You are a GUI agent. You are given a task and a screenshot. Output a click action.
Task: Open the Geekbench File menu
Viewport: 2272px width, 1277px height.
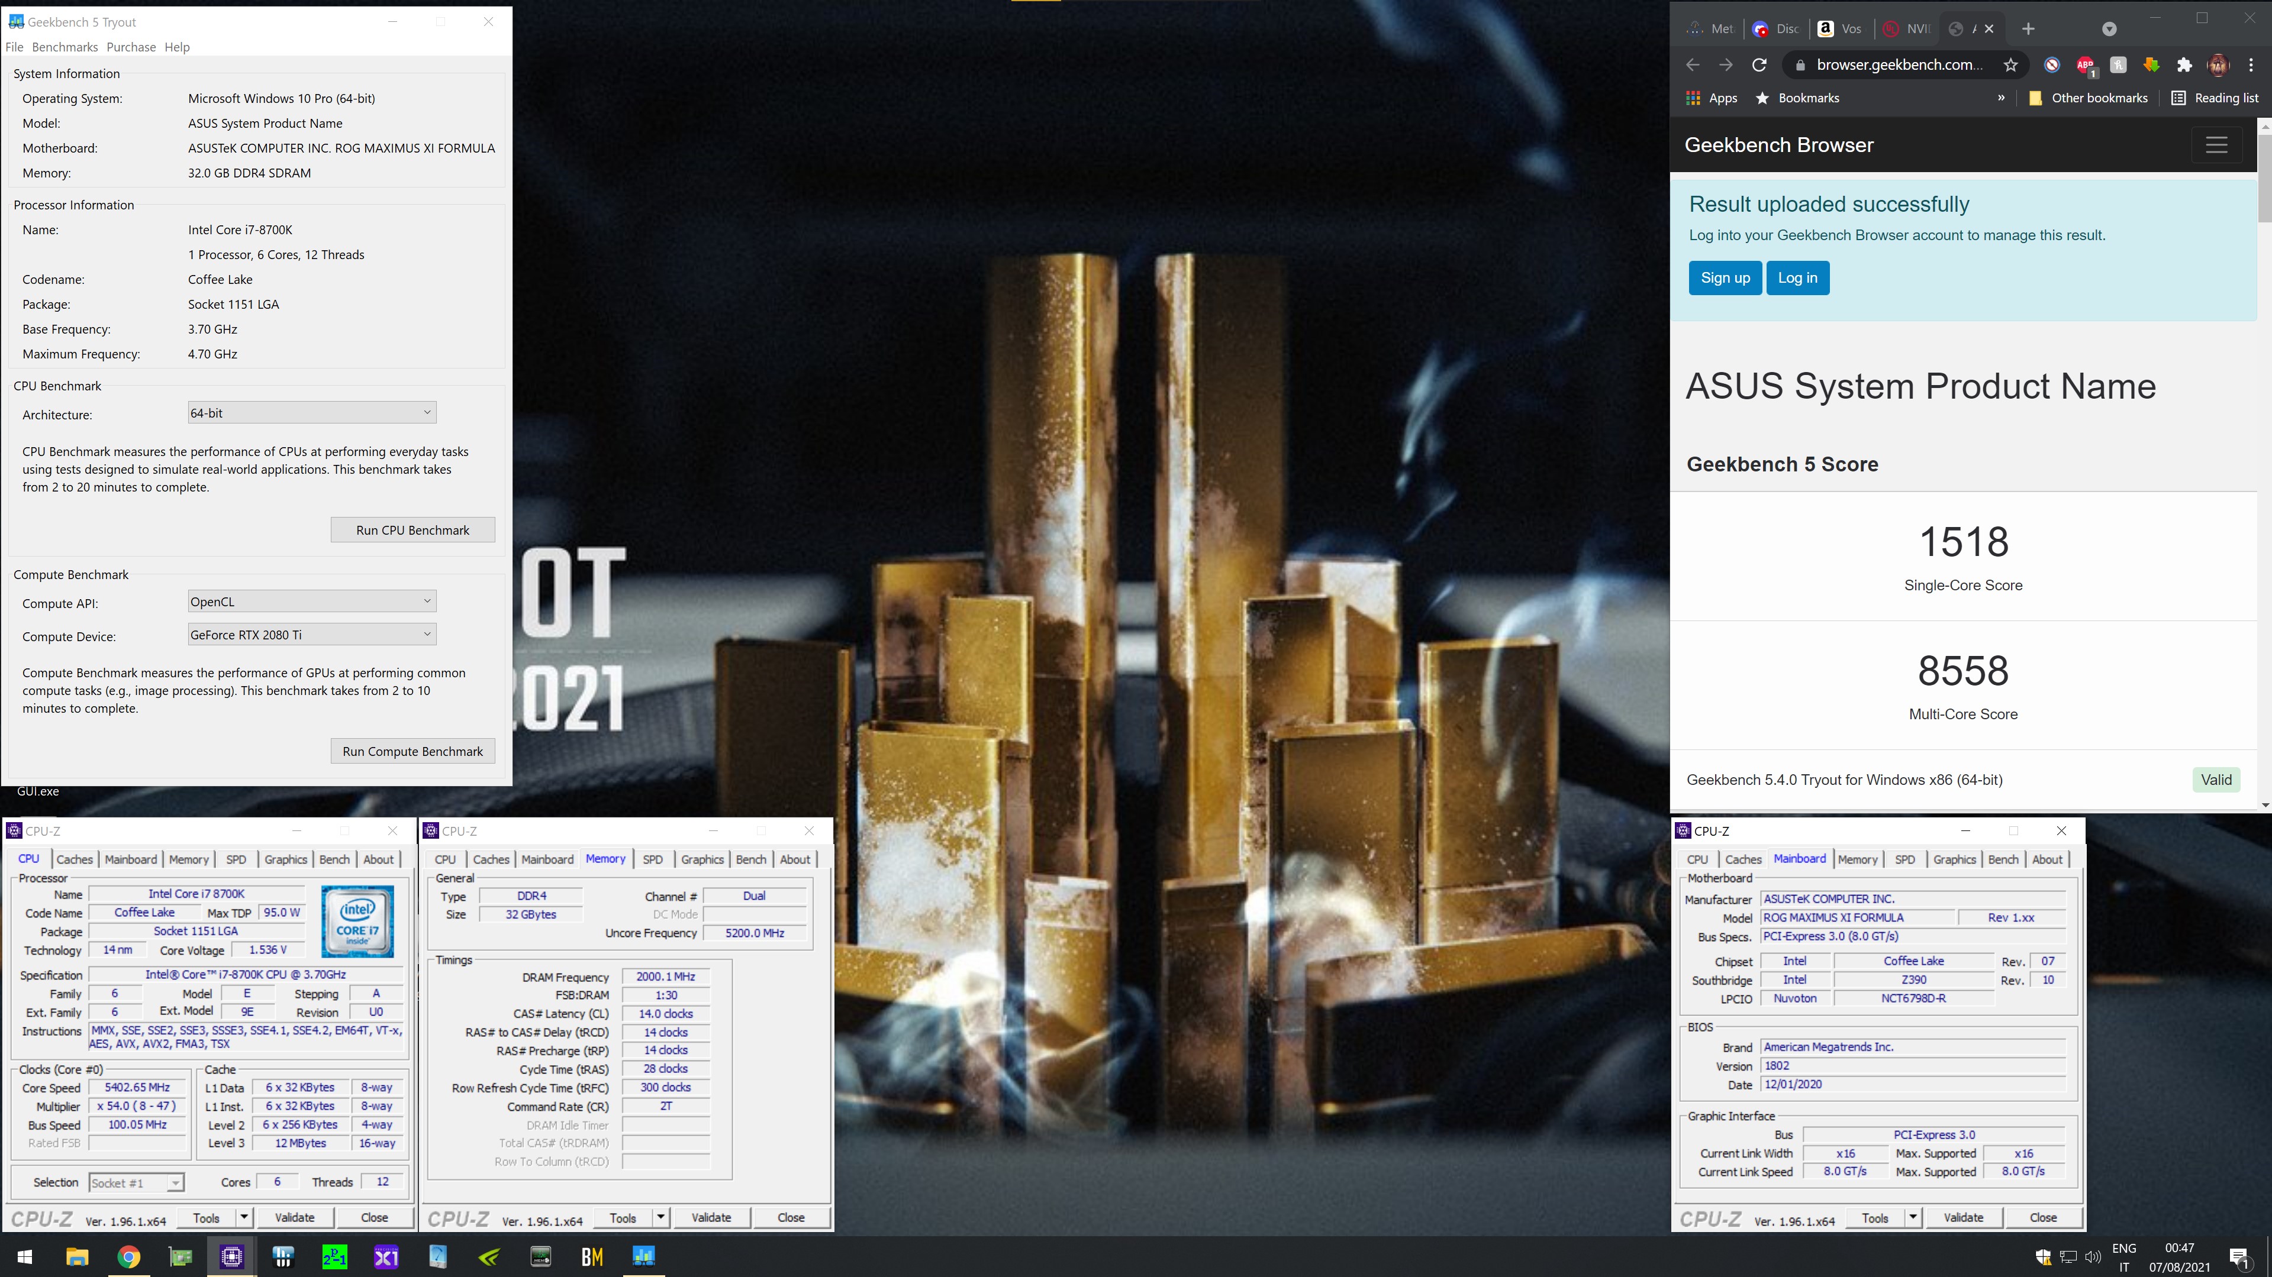[14, 47]
